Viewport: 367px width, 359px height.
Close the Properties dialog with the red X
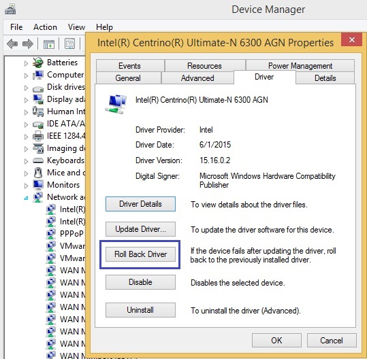[x=352, y=39]
